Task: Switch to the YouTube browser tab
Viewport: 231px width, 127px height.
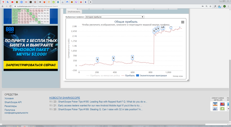Action: [x=13, y=2]
